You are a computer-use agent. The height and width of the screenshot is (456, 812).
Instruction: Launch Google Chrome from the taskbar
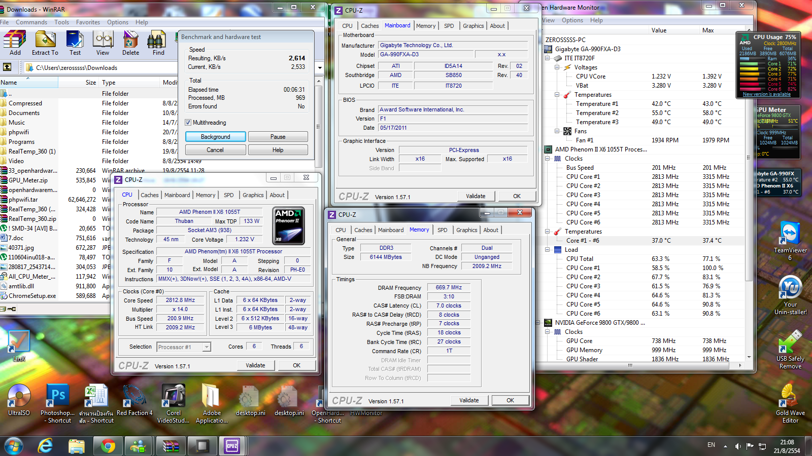[x=108, y=446]
